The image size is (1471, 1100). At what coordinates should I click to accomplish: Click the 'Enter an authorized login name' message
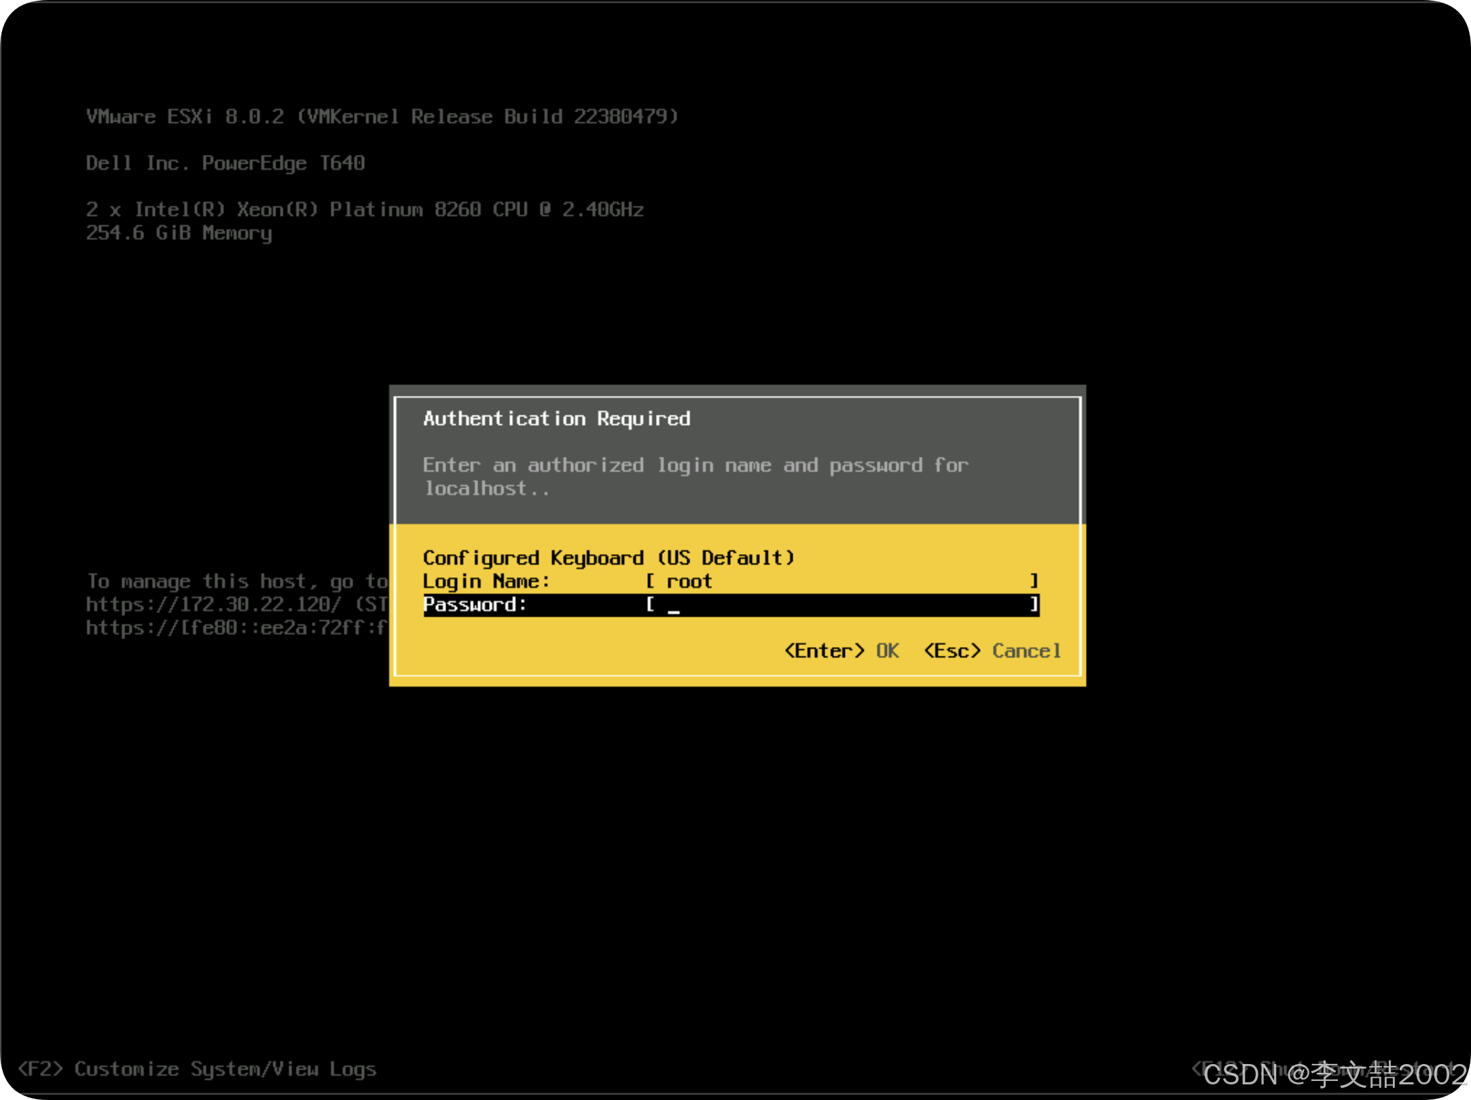tap(695, 465)
